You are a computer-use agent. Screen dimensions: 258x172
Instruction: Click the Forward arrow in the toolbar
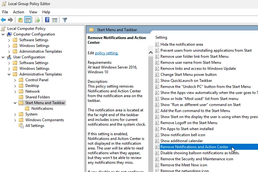10,20
